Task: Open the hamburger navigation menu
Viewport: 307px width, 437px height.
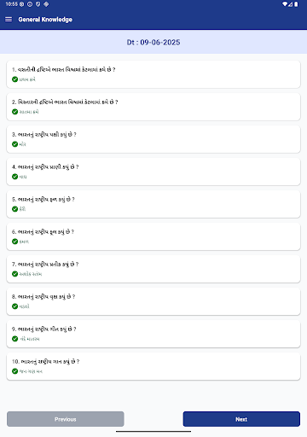Action: click(9, 20)
